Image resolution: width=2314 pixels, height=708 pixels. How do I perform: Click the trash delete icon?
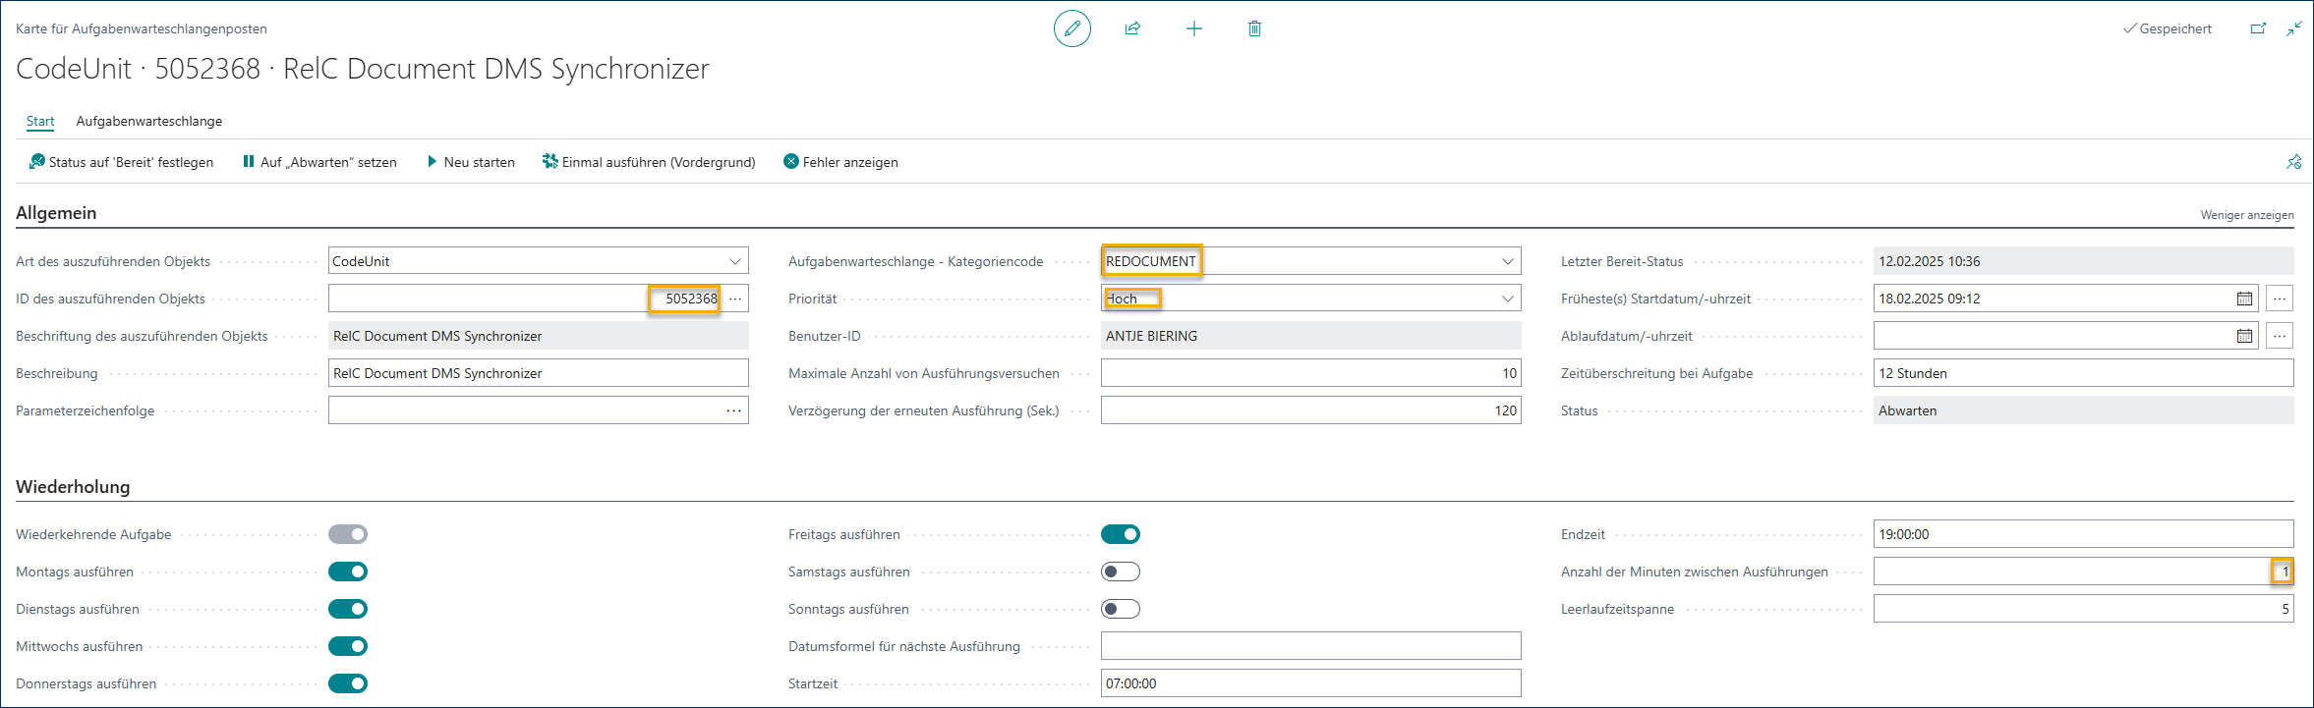[x=1254, y=28]
